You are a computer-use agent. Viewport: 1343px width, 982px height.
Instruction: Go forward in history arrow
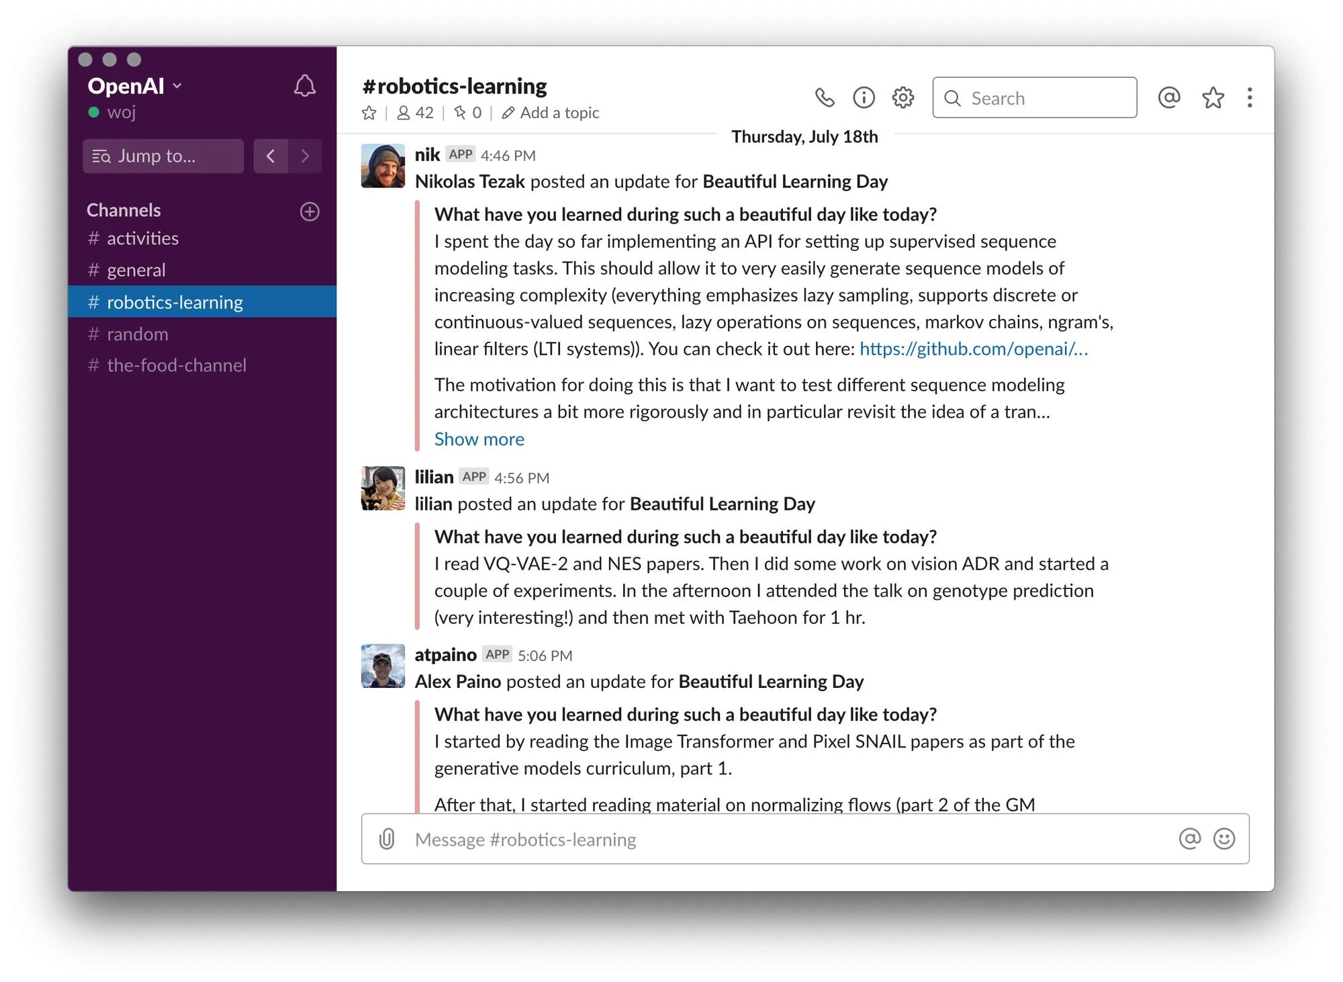305,157
